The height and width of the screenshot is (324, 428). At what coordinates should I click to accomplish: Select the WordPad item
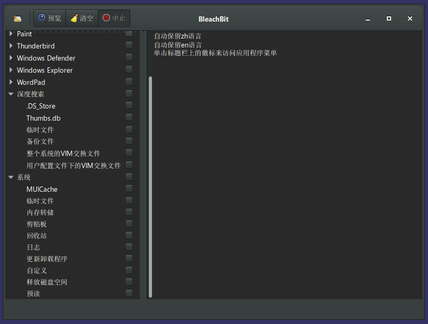[31, 82]
